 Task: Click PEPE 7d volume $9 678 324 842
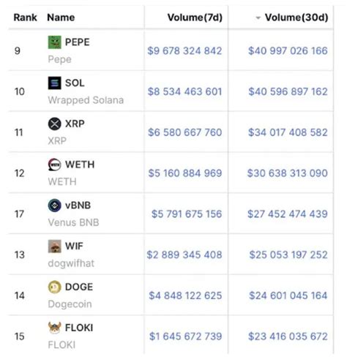[184, 50]
